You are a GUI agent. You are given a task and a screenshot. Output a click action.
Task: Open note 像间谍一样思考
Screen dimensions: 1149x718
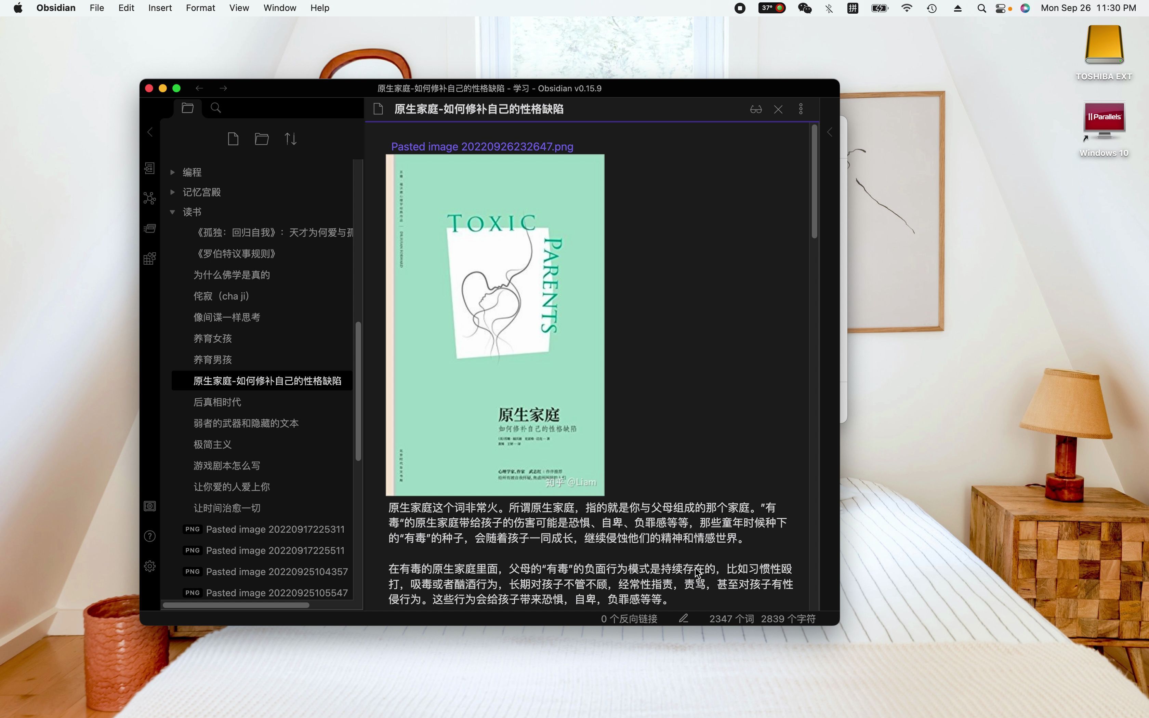(x=227, y=317)
